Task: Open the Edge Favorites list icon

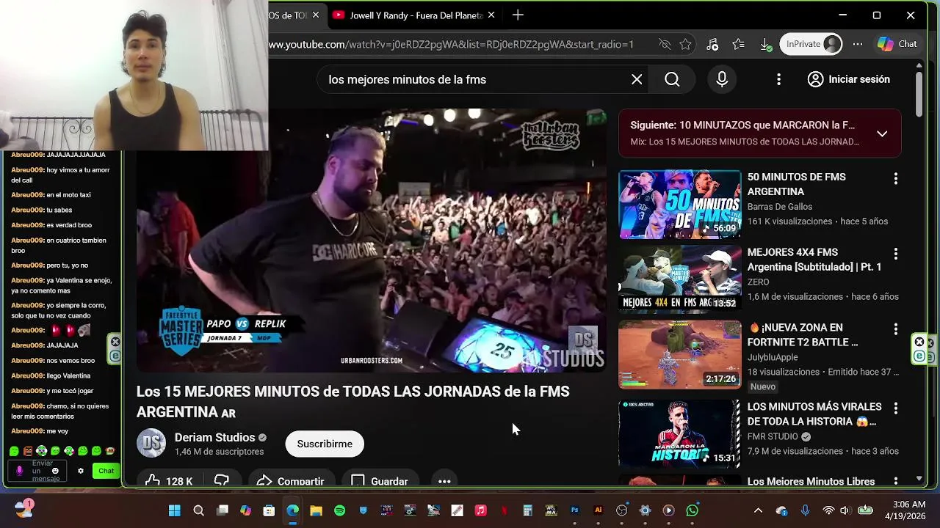Action: (x=739, y=44)
